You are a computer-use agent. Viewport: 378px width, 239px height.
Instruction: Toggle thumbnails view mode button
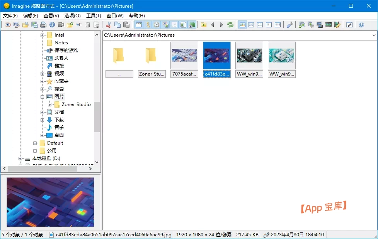point(242,25)
